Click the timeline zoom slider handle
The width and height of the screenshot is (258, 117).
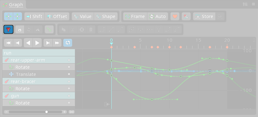click(x=47, y=112)
